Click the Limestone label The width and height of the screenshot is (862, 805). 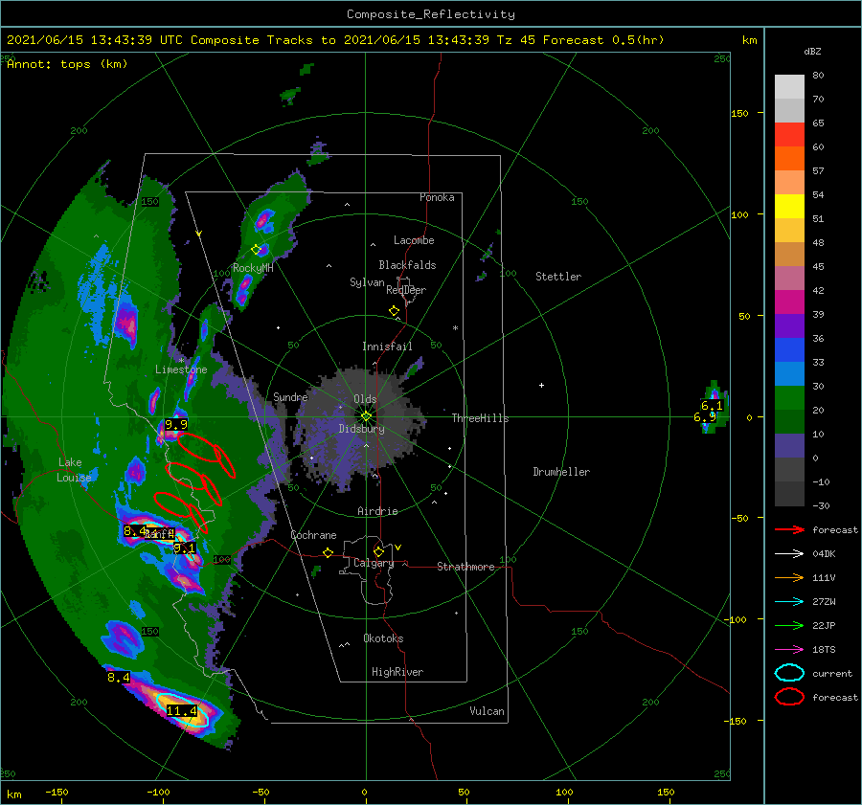181,369
